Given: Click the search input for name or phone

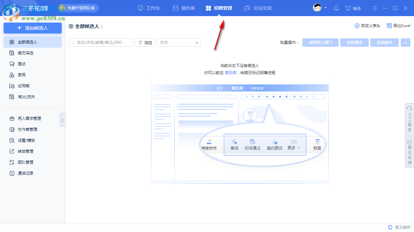Looking at the screenshot, I should pyautogui.click(x=101, y=42).
